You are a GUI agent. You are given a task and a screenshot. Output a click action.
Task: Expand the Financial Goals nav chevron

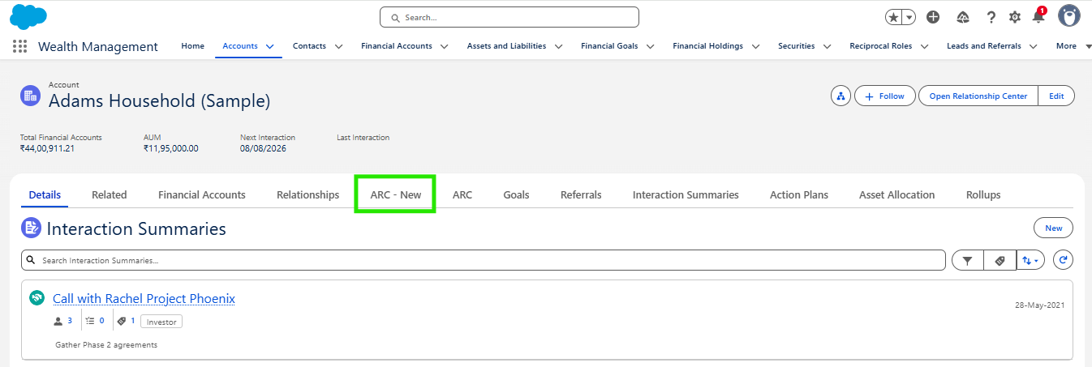point(650,46)
